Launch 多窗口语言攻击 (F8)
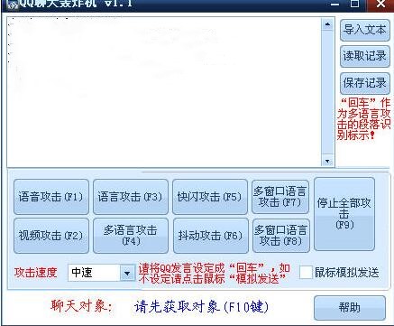394x326 pixels. pyautogui.click(x=281, y=236)
